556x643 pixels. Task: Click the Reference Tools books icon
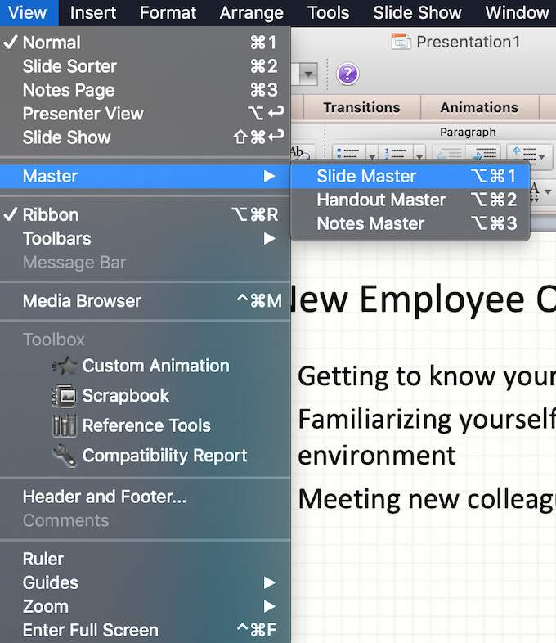(64, 426)
